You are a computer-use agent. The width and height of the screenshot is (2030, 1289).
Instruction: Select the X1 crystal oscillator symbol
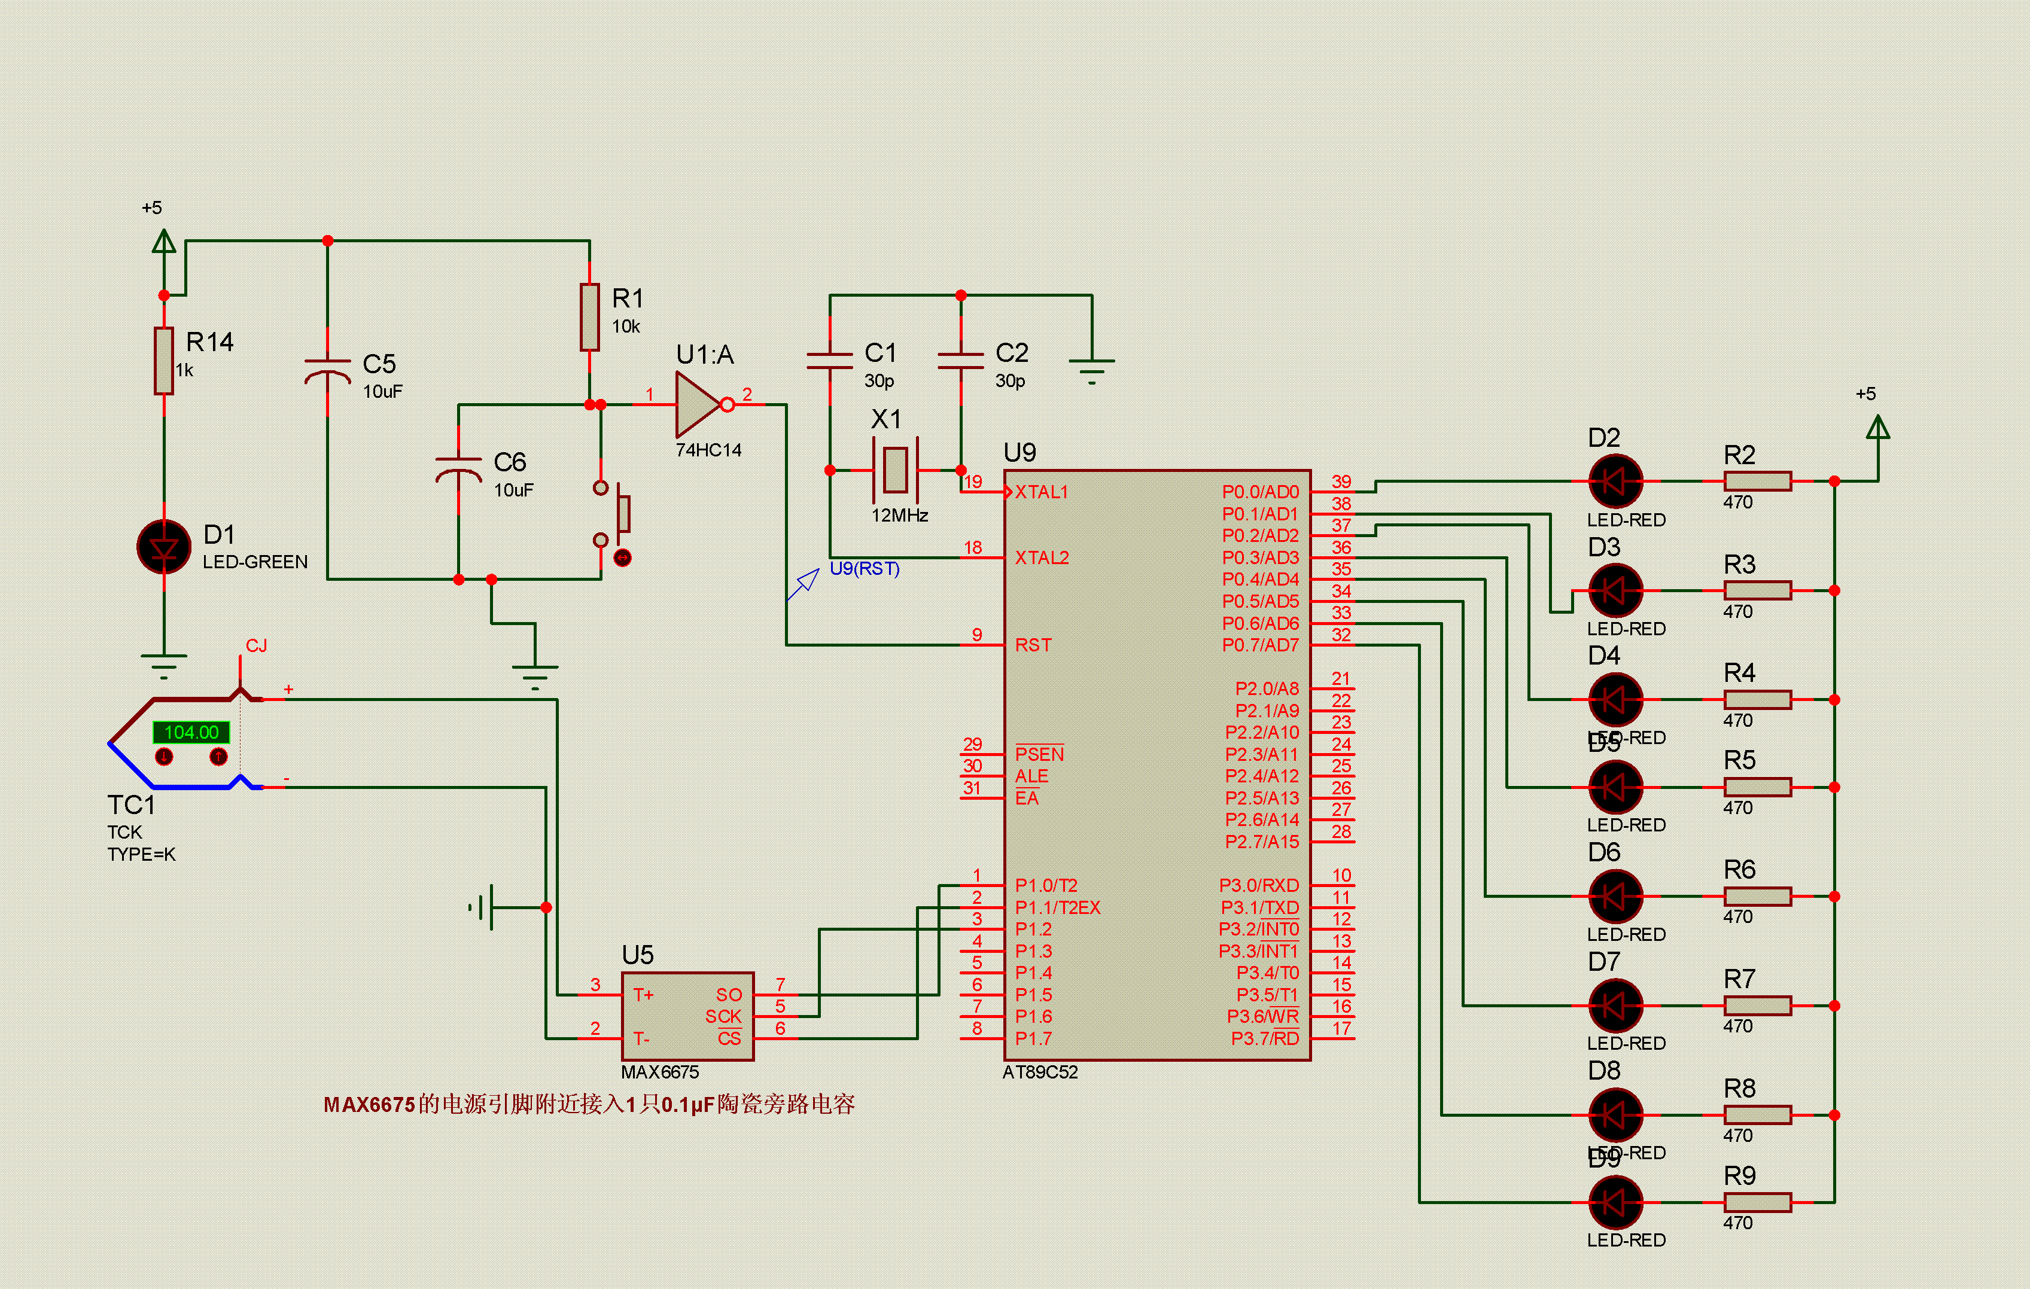pos(895,470)
